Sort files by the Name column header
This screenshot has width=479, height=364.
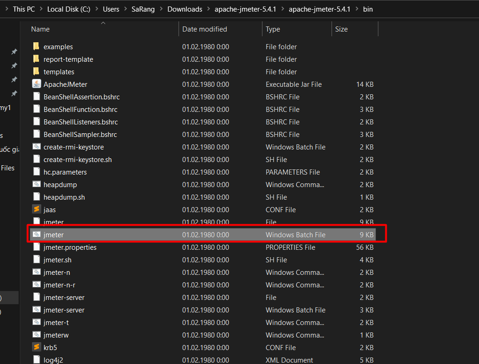(40, 29)
